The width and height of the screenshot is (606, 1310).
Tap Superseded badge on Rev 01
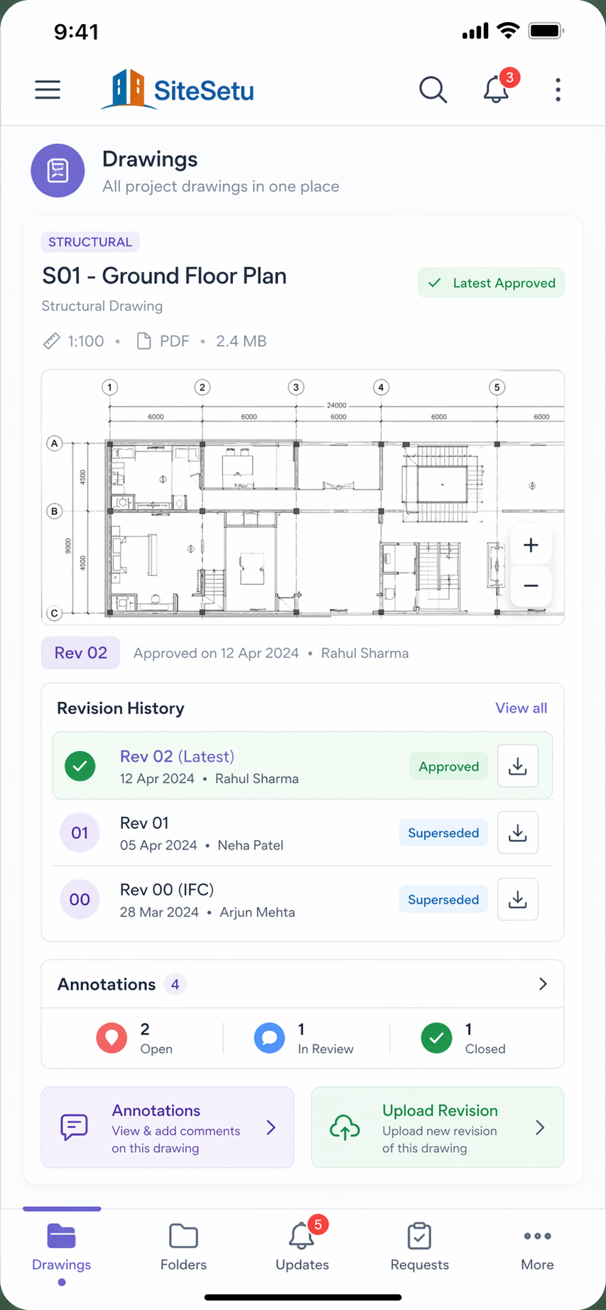click(443, 833)
